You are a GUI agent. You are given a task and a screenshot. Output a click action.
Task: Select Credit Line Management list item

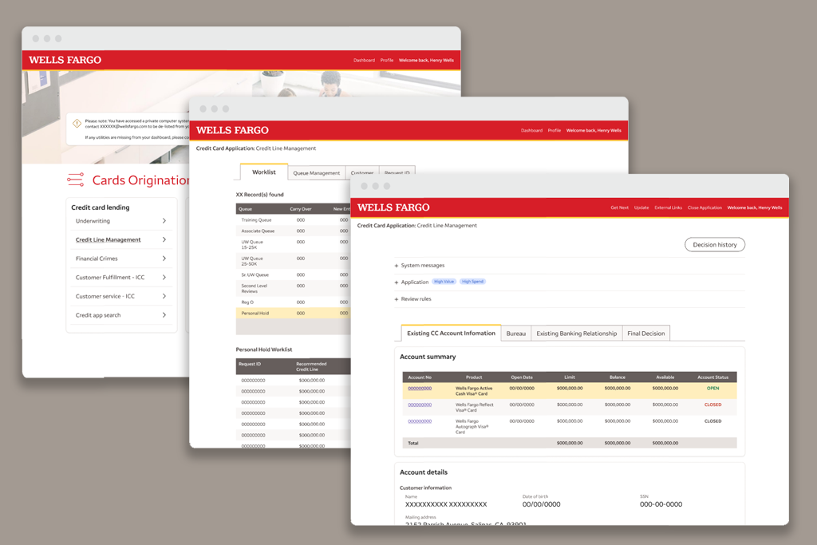coord(109,239)
